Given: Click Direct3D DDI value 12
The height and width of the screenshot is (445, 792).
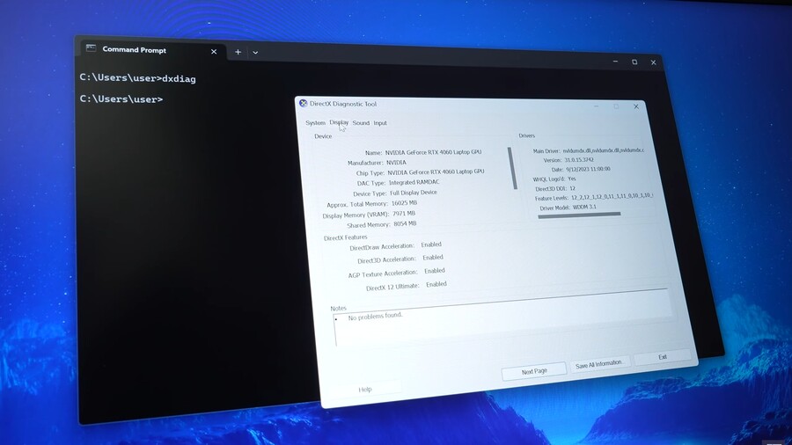Looking at the screenshot, I should (572, 188).
